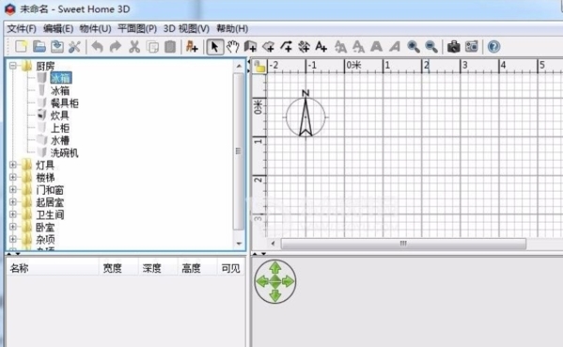Sort furniture by 名称 column
563x347 pixels.
pos(53,268)
